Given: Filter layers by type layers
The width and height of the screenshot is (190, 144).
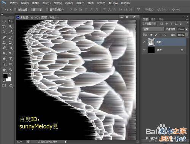Looking at the screenshot, I should [x=171, y=24].
